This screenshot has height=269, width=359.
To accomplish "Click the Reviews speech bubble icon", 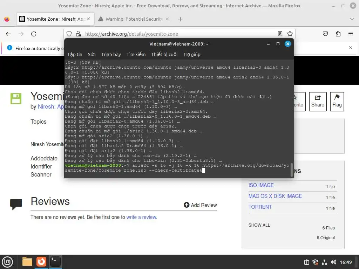I will 16,204.
